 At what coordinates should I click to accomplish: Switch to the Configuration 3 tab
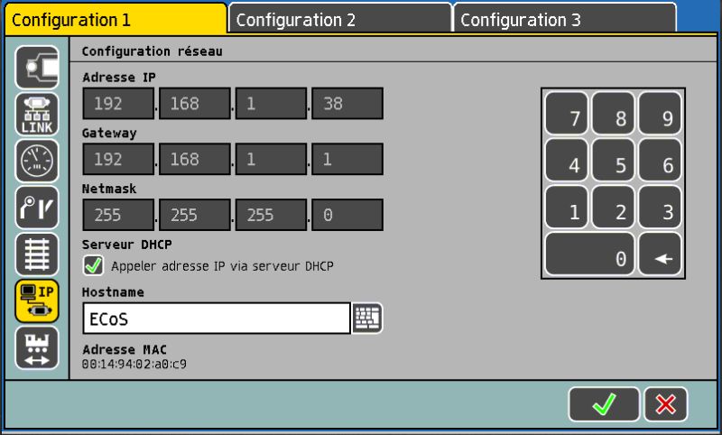tap(563, 19)
